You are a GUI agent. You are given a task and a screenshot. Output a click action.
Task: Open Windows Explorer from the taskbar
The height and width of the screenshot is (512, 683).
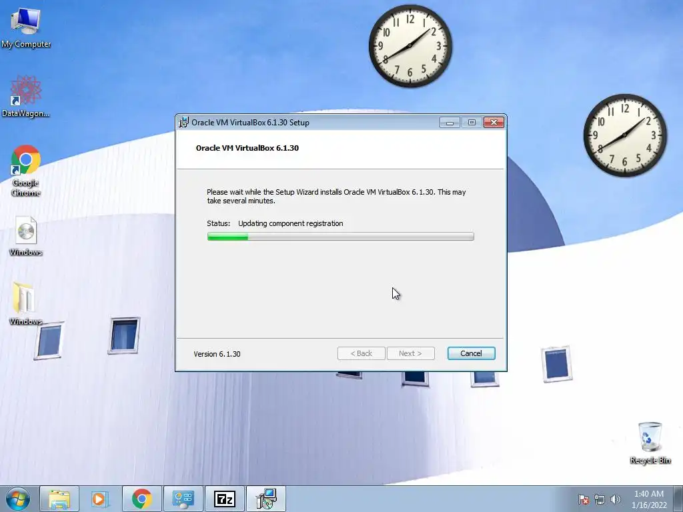click(59, 499)
